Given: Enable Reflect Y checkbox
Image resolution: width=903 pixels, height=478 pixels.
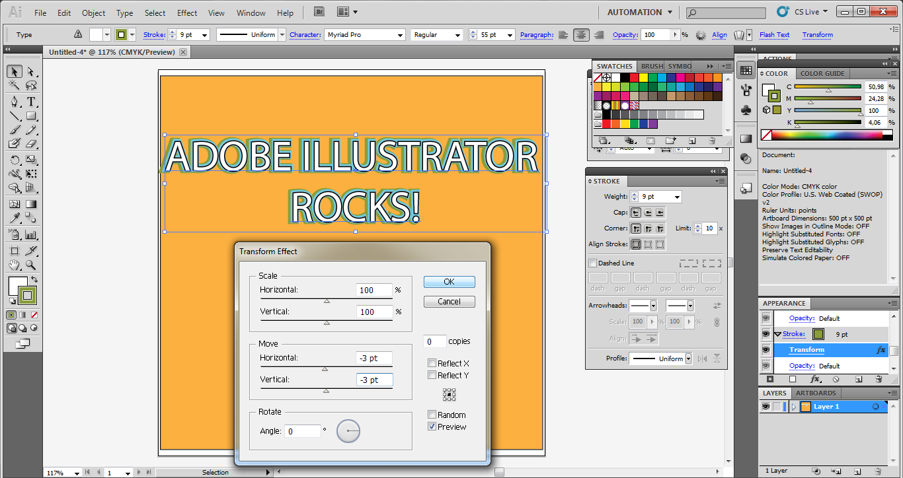Looking at the screenshot, I should (432, 375).
